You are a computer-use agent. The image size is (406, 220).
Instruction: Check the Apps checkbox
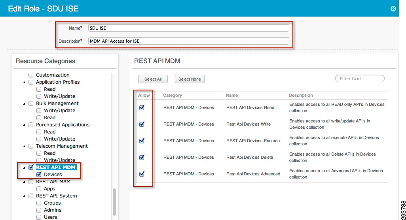click(x=38, y=189)
